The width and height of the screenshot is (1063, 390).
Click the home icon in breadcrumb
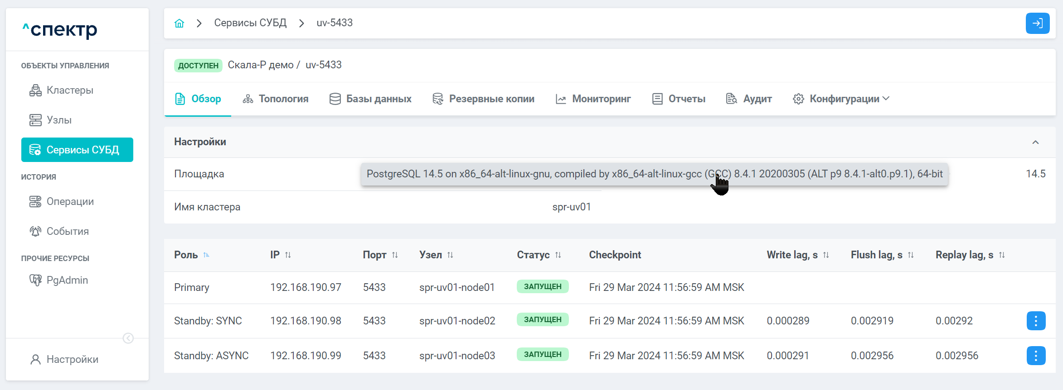click(179, 23)
